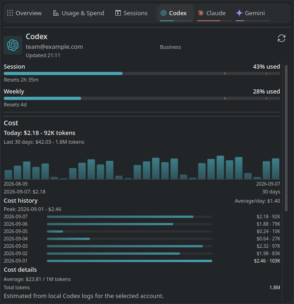
Task: Click Last 30 days: $42.03 line
Action: 44,142
